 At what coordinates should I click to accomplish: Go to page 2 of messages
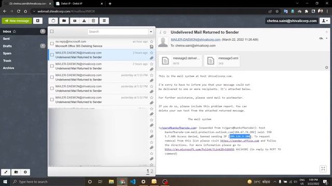point(152,172)
